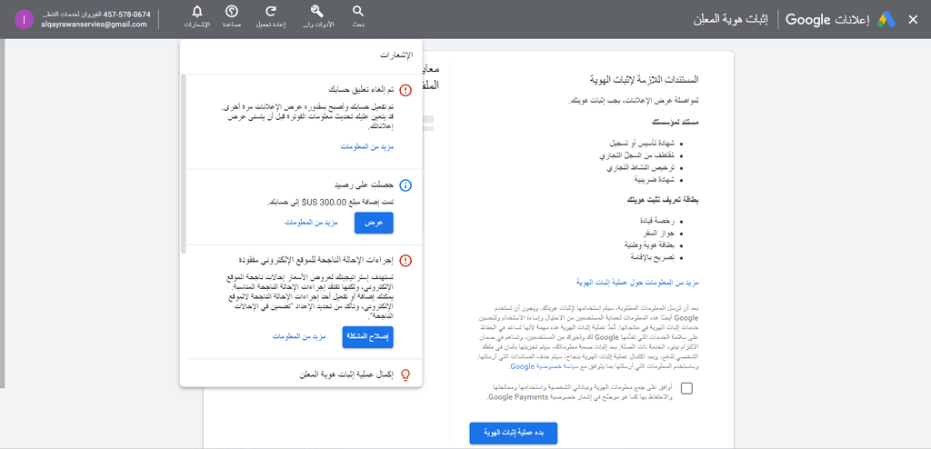931x449 pixels.
Task: Close the advertiser verification page with X
Action: 913,19
